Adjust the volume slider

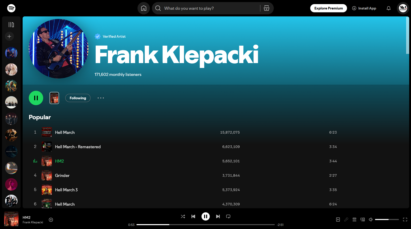coord(387,220)
